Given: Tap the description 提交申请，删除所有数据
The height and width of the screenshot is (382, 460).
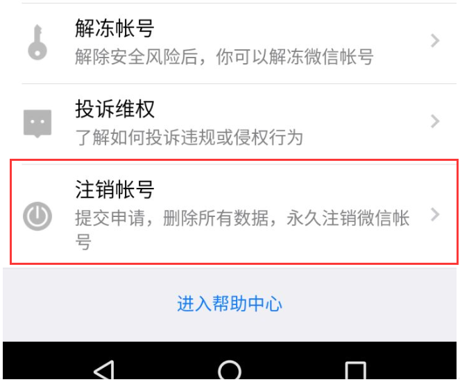Looking at the screenshot, I should pos(172,218).
